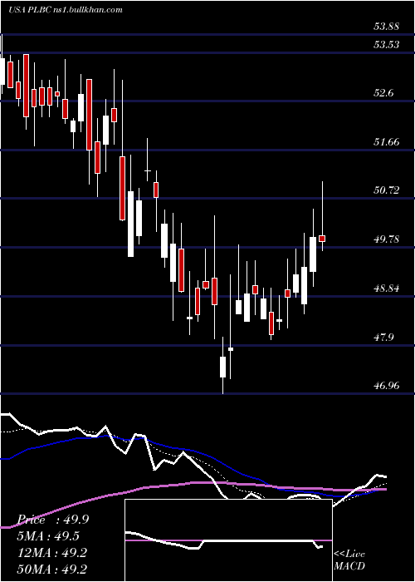
Task: Click the 52.6 price level label
Action: pyautogui.click(x=383, y=93)
